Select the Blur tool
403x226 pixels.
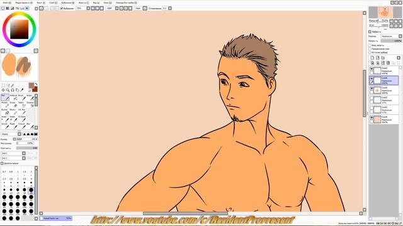[30, 126]
